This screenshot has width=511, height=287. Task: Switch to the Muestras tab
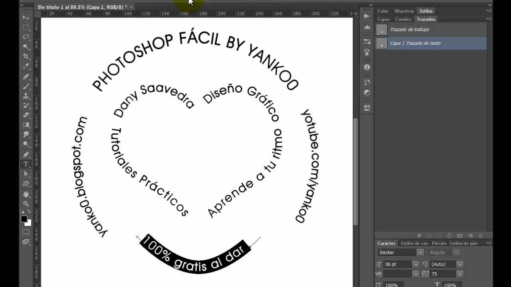pos(404,11)
